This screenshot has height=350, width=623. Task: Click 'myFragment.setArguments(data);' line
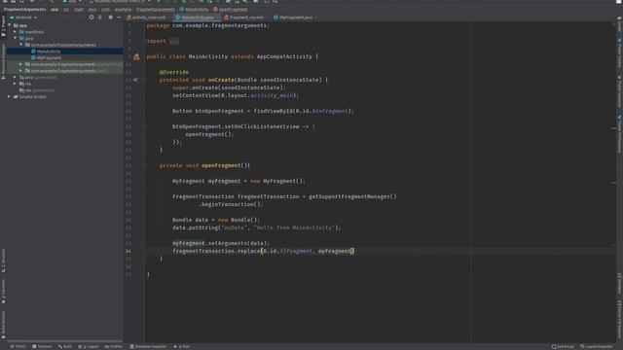221,243
